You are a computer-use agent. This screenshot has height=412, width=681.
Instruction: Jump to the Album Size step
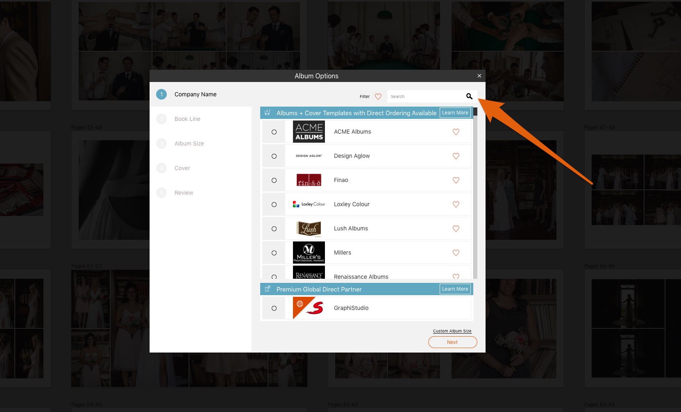tap(189, 143)
